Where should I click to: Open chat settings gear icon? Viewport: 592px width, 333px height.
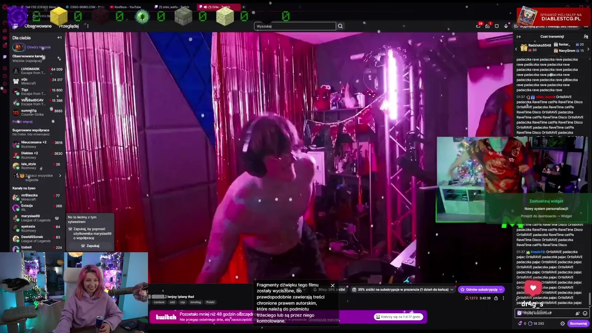click(x=563, y=323)
